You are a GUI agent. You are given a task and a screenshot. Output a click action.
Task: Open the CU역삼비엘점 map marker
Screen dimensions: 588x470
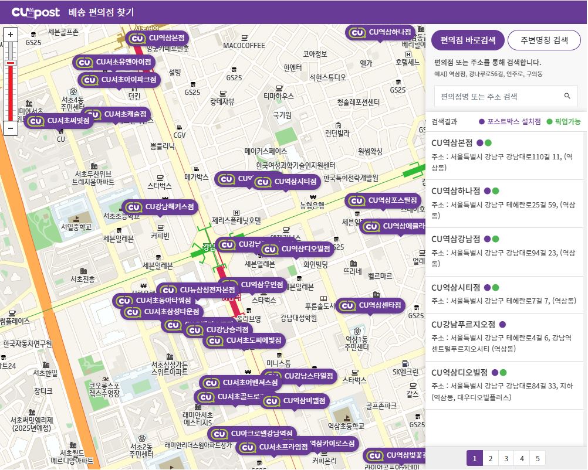pyautogui.click(x=295, y=401)
